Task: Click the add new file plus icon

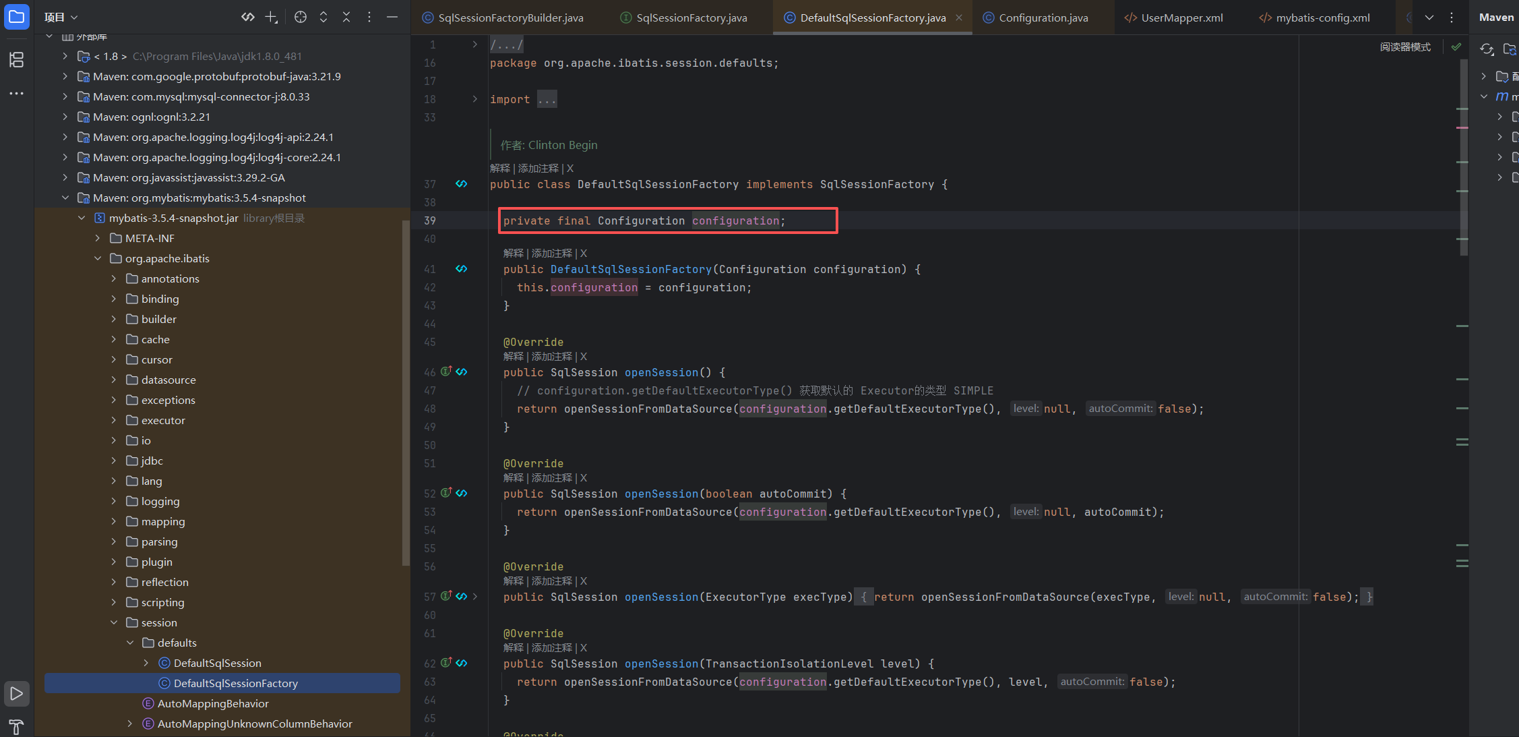Action: click(x=271, y=17)
